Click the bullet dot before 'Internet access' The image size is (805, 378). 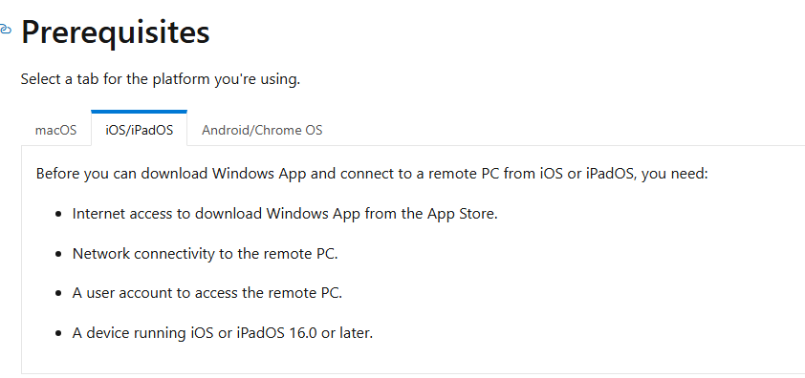[x=59, y=215]
